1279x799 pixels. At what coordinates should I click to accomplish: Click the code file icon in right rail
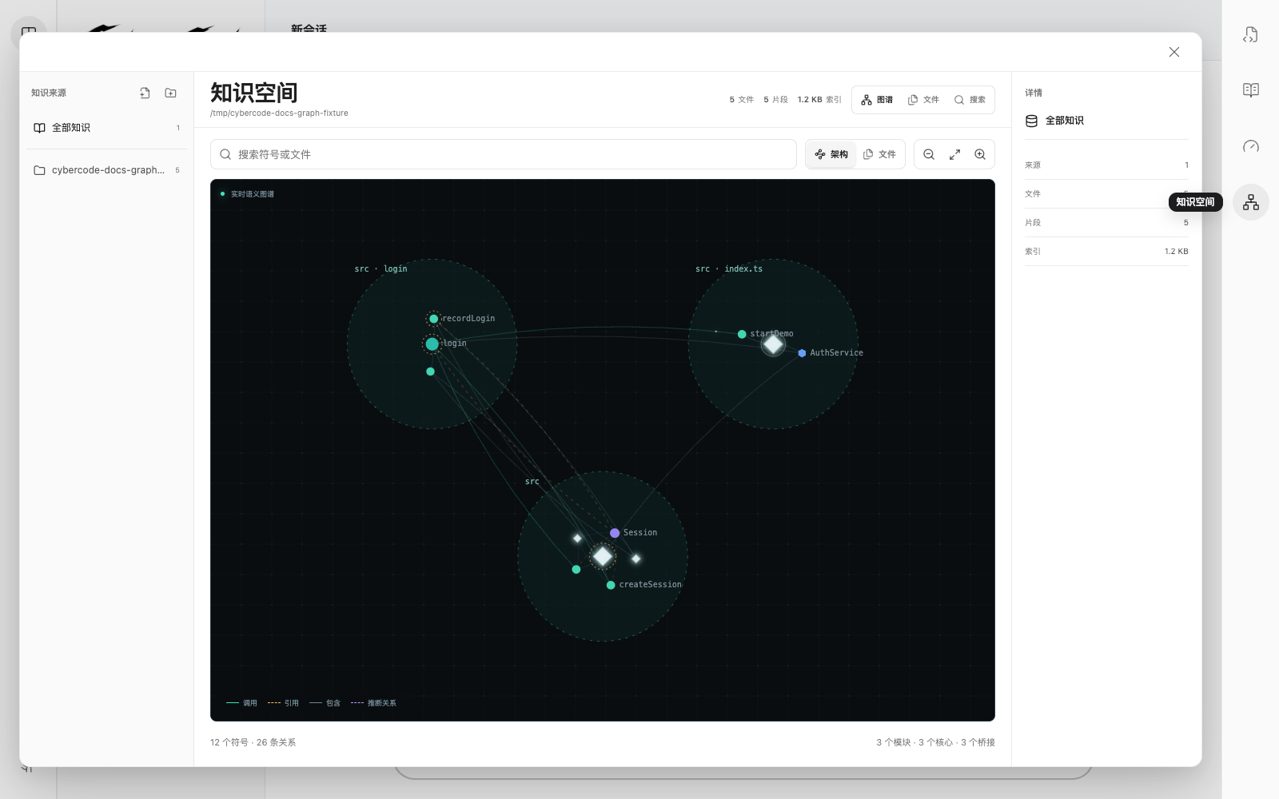pos(1251,34)
